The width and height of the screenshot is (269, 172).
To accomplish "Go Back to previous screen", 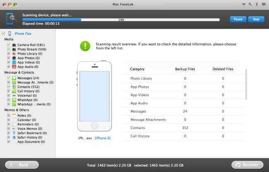I will (22, 165).
